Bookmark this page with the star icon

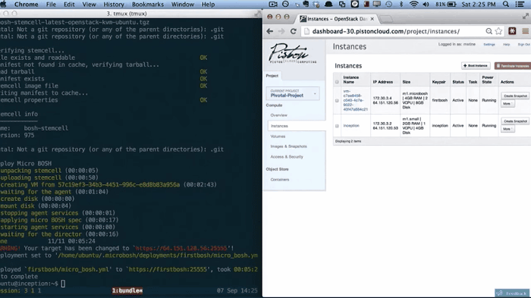coord(498,31)
